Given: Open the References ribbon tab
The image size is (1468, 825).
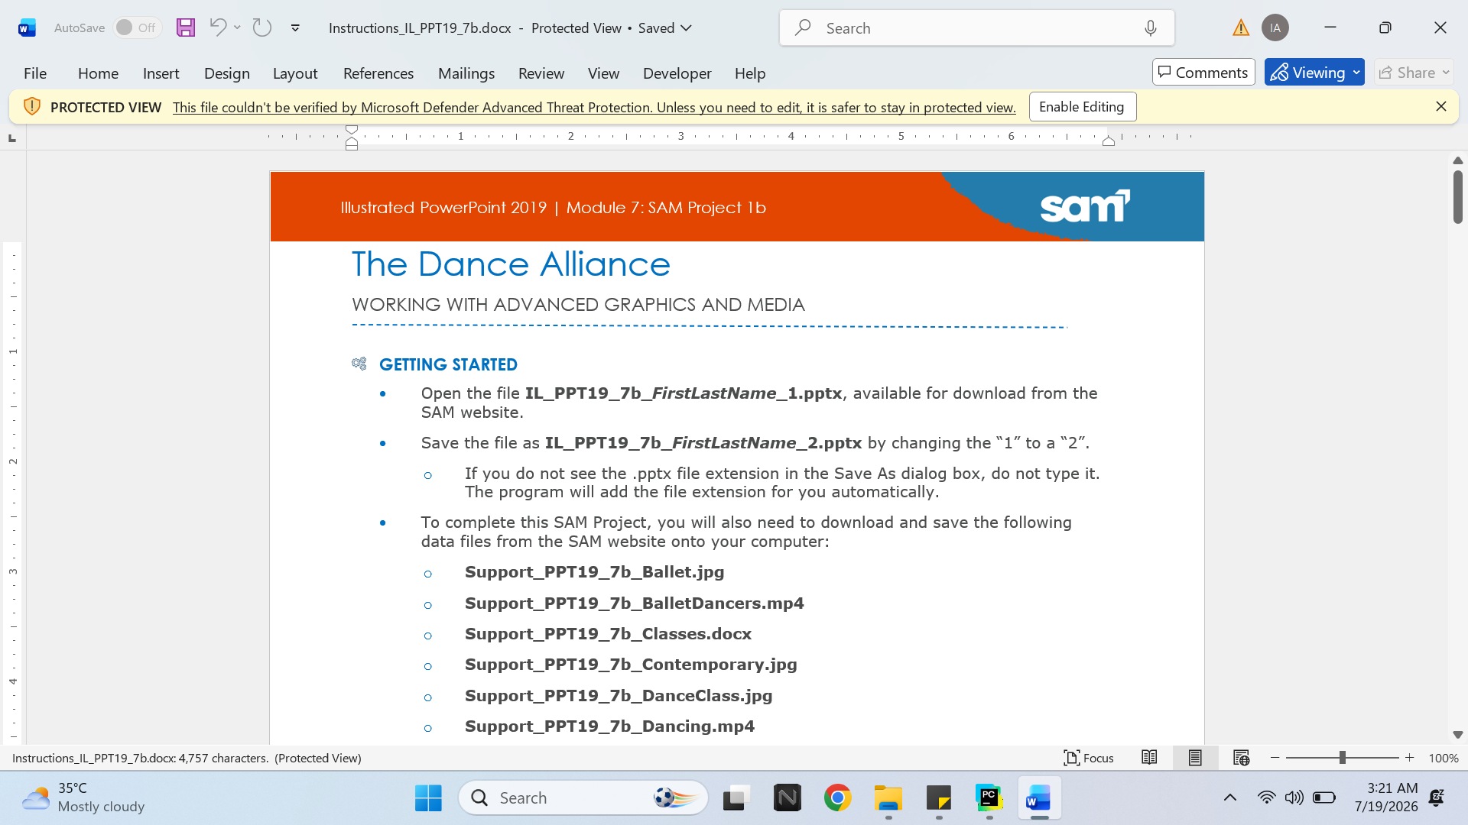Looking at the screenshot, I should pyautogui.click(x=378, y=73).
